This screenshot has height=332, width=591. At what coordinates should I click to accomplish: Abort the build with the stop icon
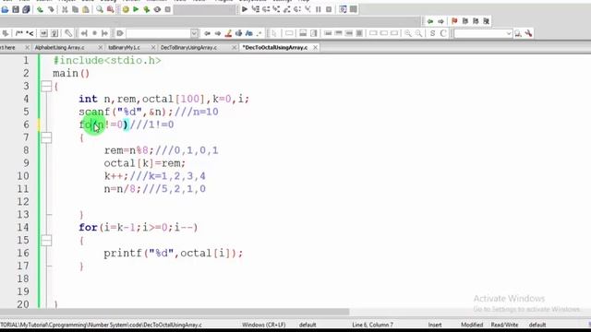[168, 9]
